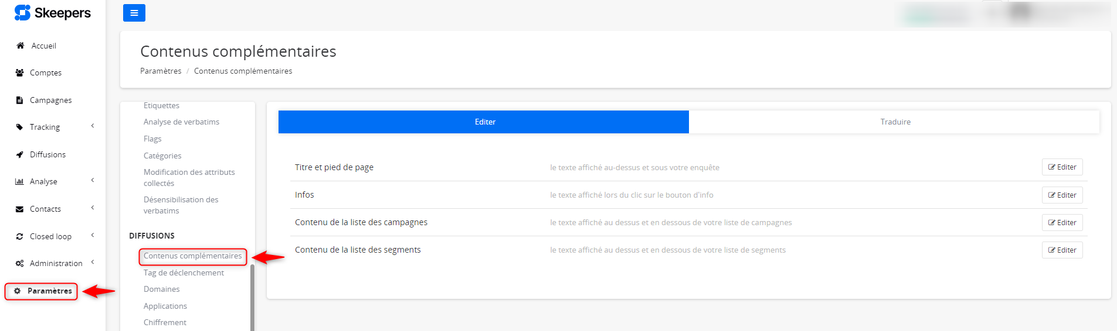The height and width of the screenshot is (331, 1117).
Task: Click the Campagnes document icon
Action: click(19, 100)
